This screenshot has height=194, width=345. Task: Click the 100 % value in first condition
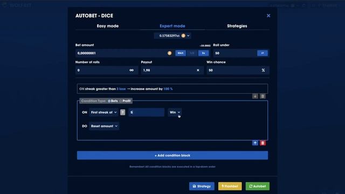[x=168, y=89]
